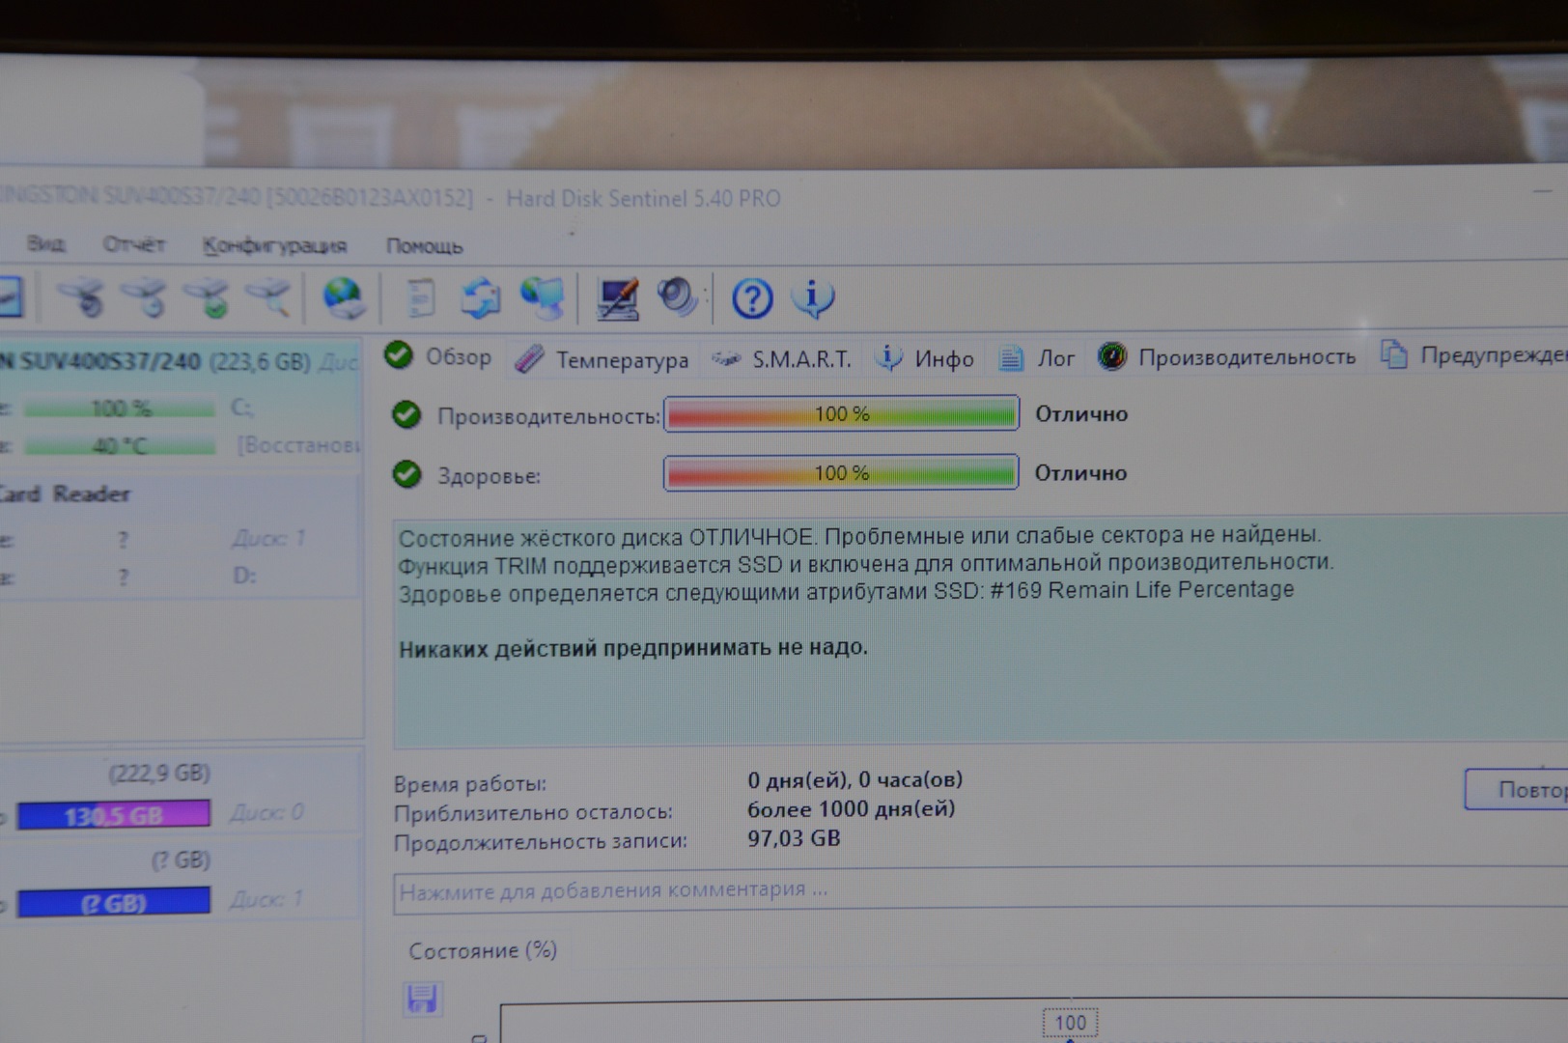Open configuration via monitor-and-screwdriver icon

point(617,298)
